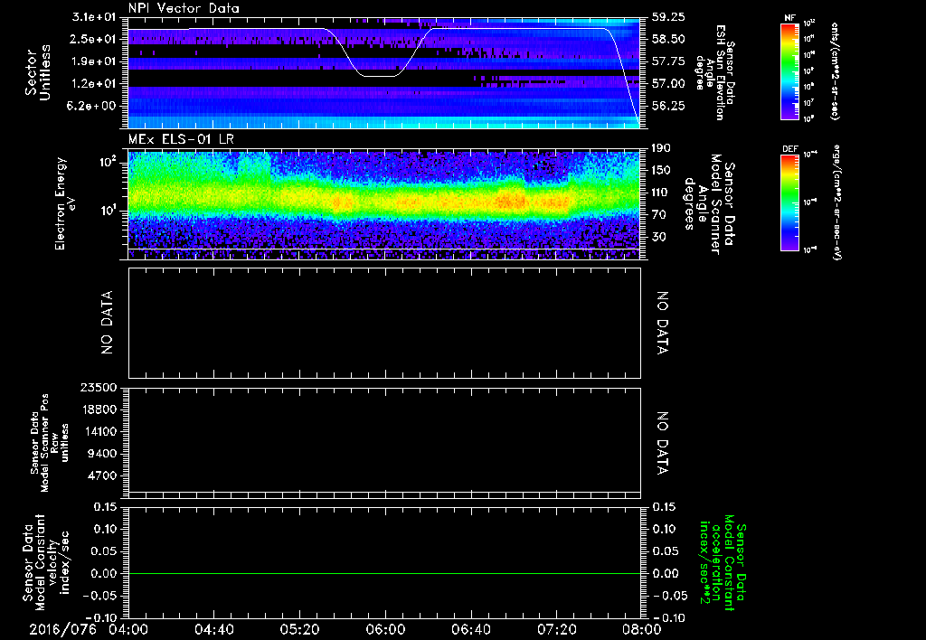This screenshot has width=926, height=640.
Task: Select the 05:20 time axis label
Action: 299,629
